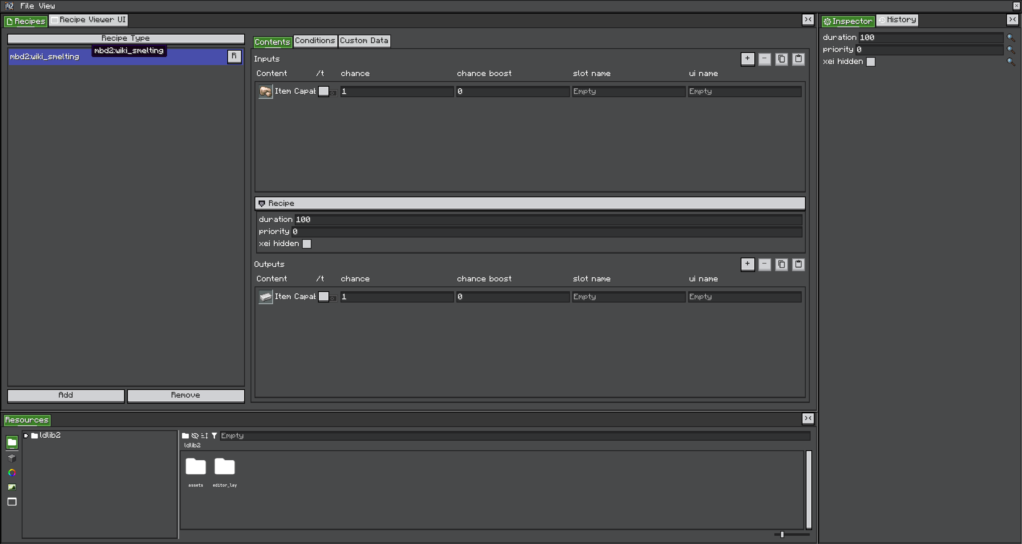Image resolution: width=1022 pixels, height=544 pixels.
Task: Click the Recipe priority field
Action: [x=547, y=232]
